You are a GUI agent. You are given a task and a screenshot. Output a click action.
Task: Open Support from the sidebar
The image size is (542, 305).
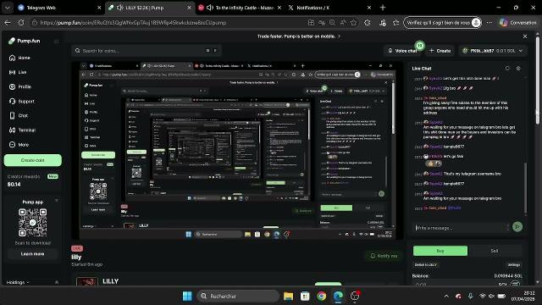[x=21, y=102]
